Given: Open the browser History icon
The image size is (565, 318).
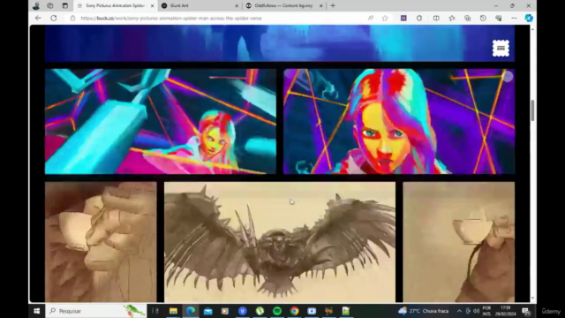Looking at the screenshot, I should point(483,18).
